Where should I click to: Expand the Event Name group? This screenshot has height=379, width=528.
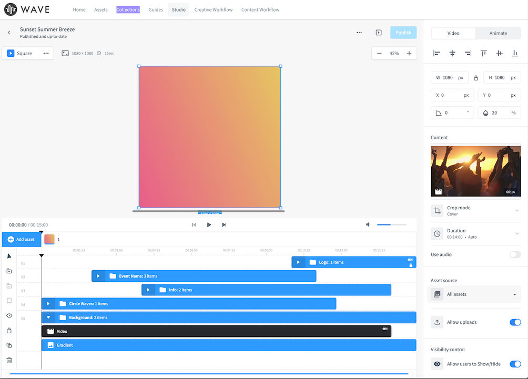click(98, 276)
